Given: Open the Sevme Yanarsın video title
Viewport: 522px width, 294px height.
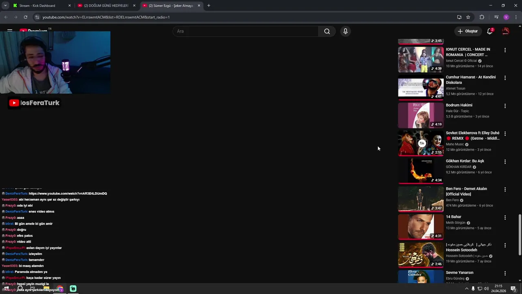Looking at the screenshot, I should click(x=460, y=273).
